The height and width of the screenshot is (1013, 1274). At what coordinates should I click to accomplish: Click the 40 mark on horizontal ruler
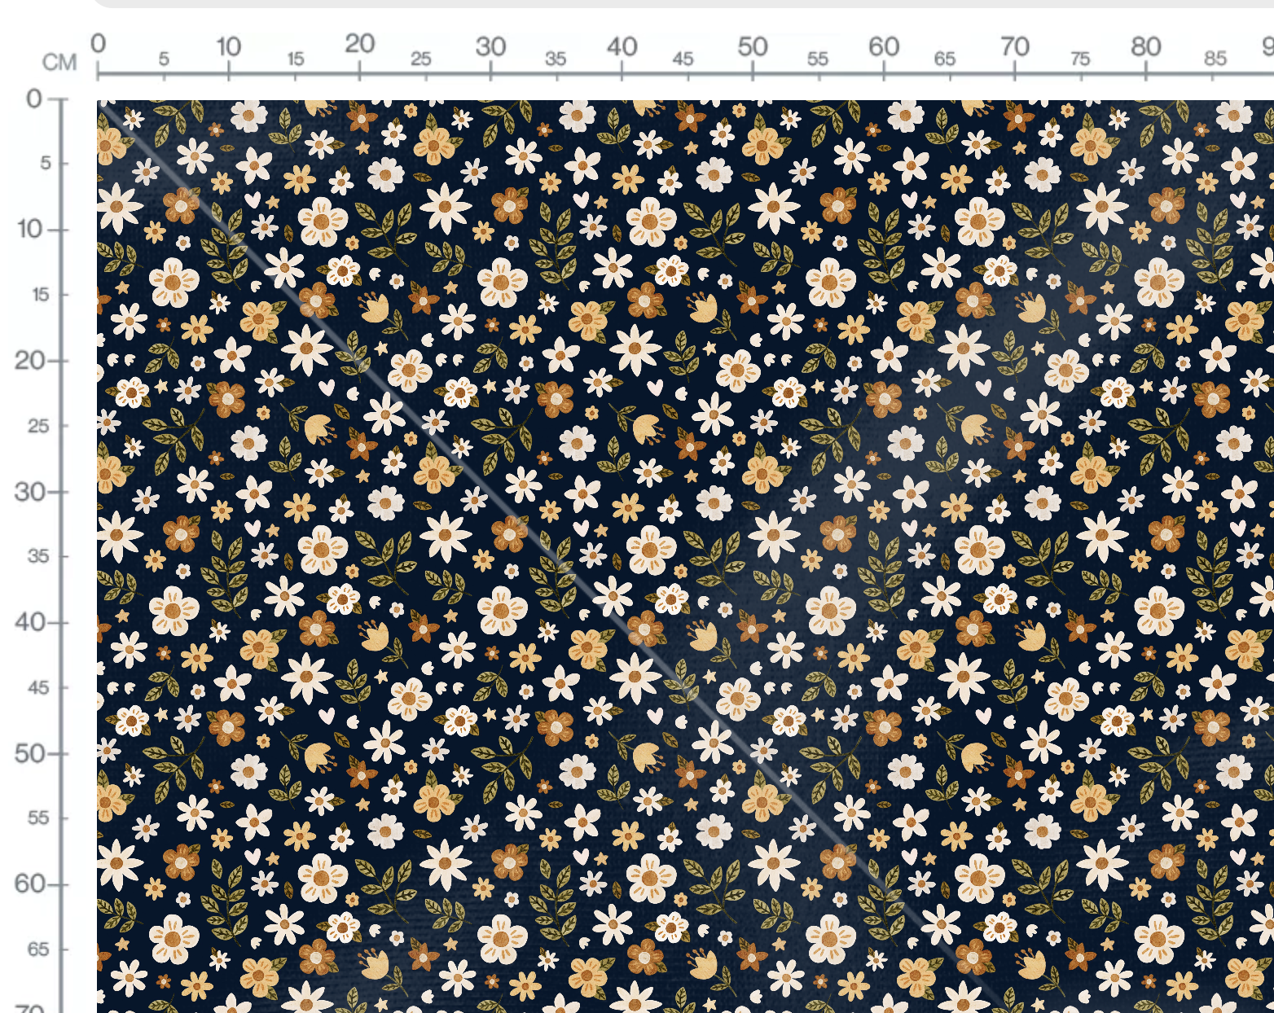622,47
